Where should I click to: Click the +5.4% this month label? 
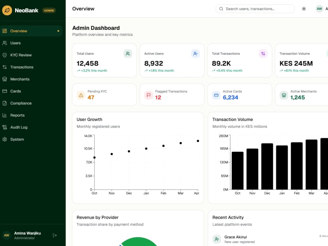pyautogui.click(x=229, y=71)
